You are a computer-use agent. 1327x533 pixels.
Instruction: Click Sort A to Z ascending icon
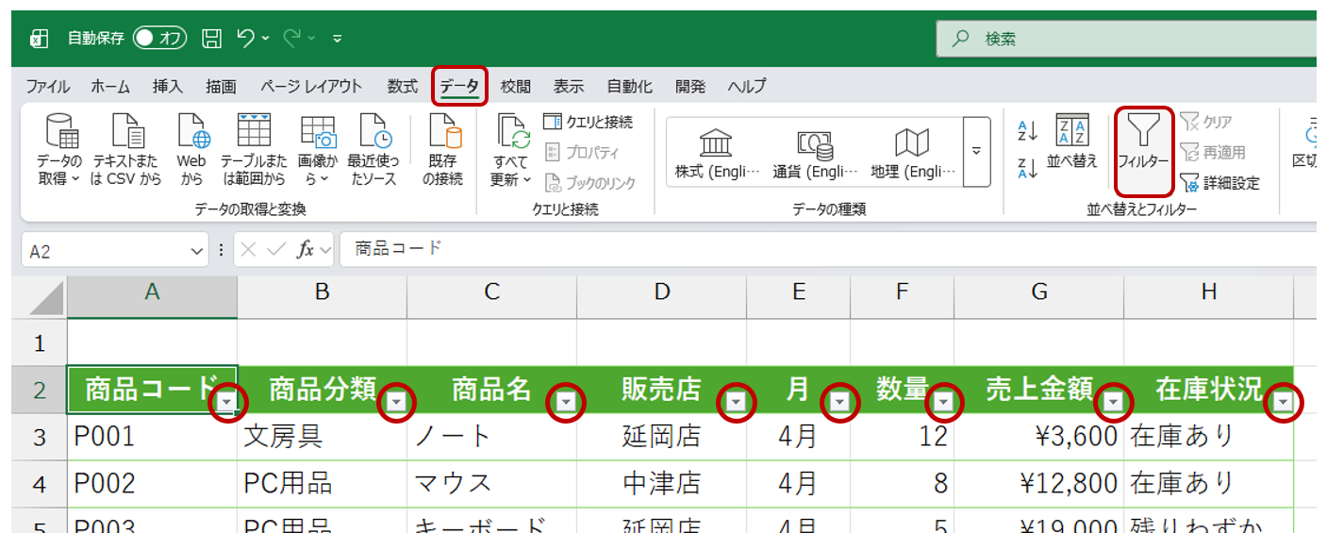[1027, 131]
